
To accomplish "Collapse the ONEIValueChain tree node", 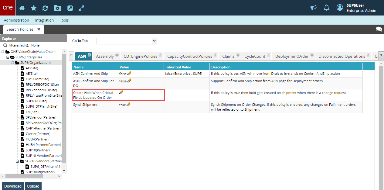I will point(3,52).
